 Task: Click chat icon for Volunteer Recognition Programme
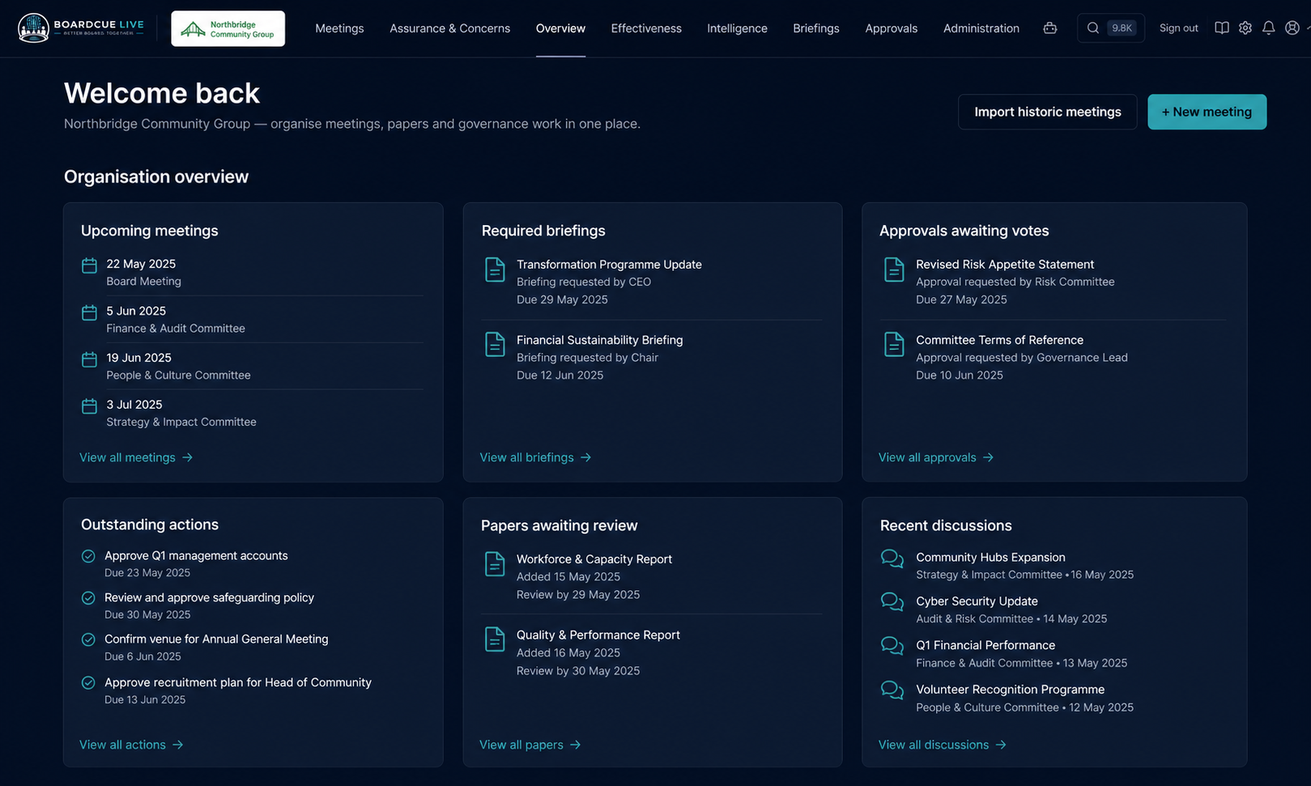click(x=892, y=691)
